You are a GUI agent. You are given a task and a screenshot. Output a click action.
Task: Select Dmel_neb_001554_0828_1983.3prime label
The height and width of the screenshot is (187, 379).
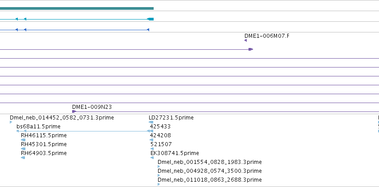click(x=210, y=162)
